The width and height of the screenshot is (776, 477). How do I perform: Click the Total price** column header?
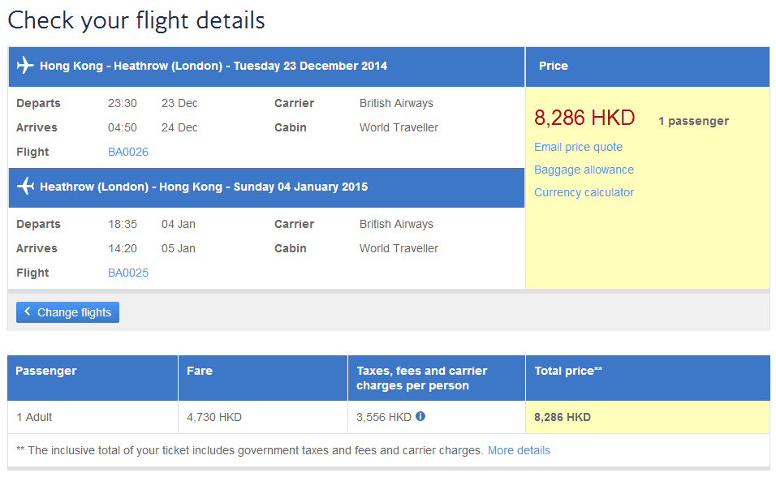pos(568,371)
